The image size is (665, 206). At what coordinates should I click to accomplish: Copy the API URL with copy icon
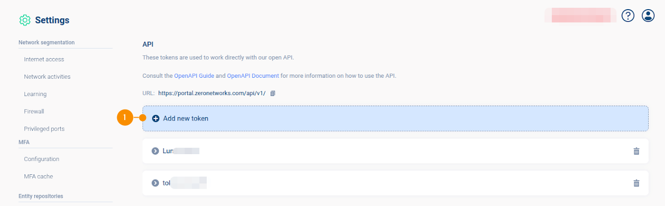273,93
